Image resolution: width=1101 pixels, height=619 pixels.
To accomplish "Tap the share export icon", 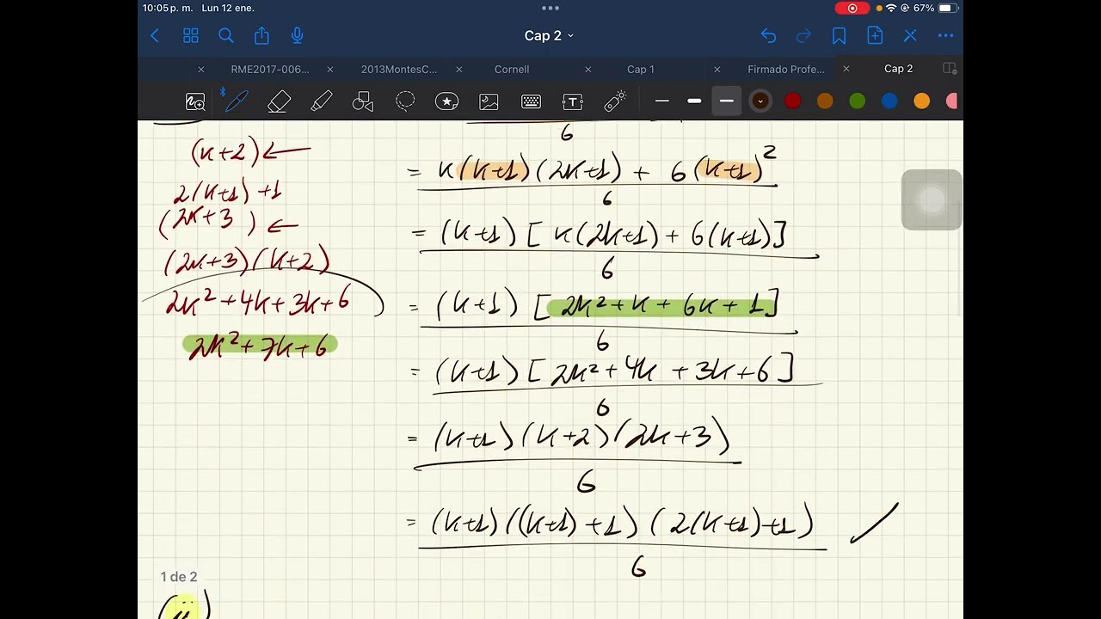I will coord(261,35).
